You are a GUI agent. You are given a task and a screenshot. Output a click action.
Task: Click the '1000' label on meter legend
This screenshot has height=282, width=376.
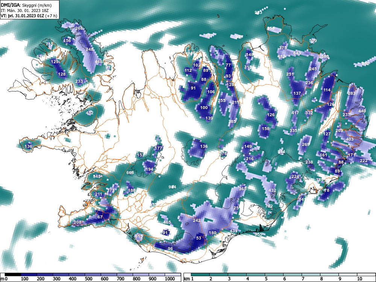click(x=170, y=279)
